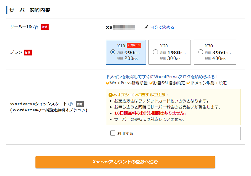Click the note サーバーの移転には対応していません
251x176 pixels.
150,119
